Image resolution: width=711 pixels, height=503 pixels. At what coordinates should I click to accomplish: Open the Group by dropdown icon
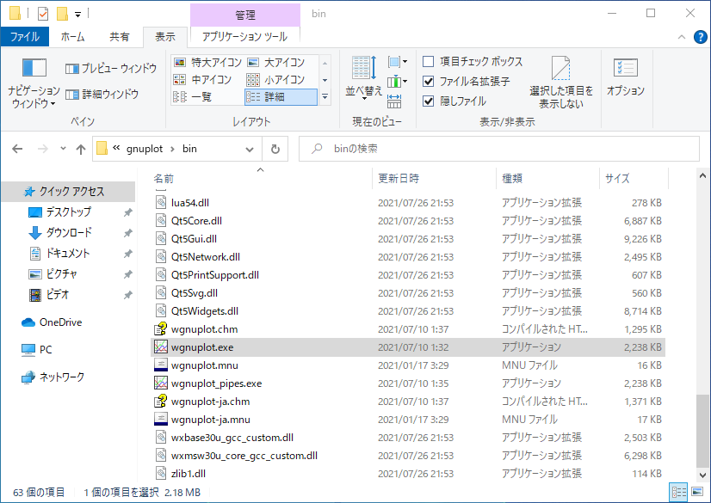coord(397,62)
